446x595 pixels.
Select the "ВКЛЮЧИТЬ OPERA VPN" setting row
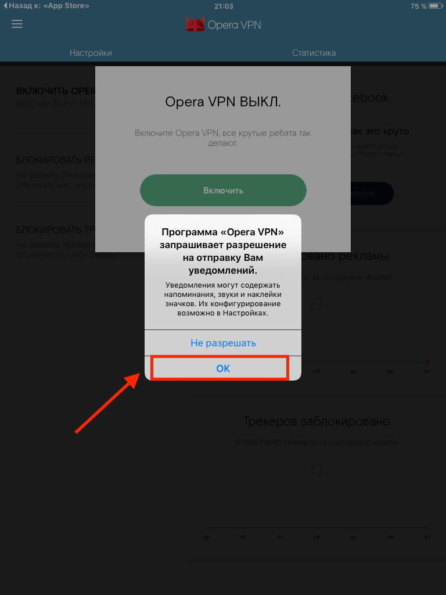click(53, 97)
